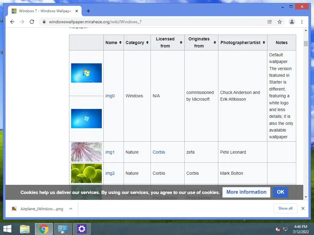The width and height of the screenshot is (314, 235).
Task: Click the Corbis Licensed from cell in img2 row
Action: coord(168,173)
